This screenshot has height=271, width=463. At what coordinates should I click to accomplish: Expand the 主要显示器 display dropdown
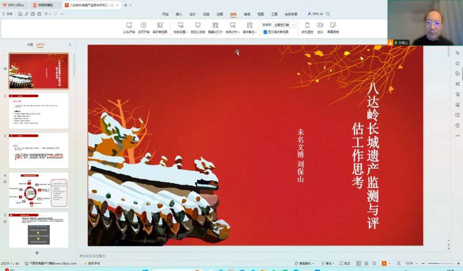click(x=284, y=25)
